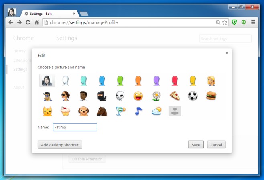Choose the green silhouette avatar
The height and width of the screenshot is (180, 264).
(120, 81)
